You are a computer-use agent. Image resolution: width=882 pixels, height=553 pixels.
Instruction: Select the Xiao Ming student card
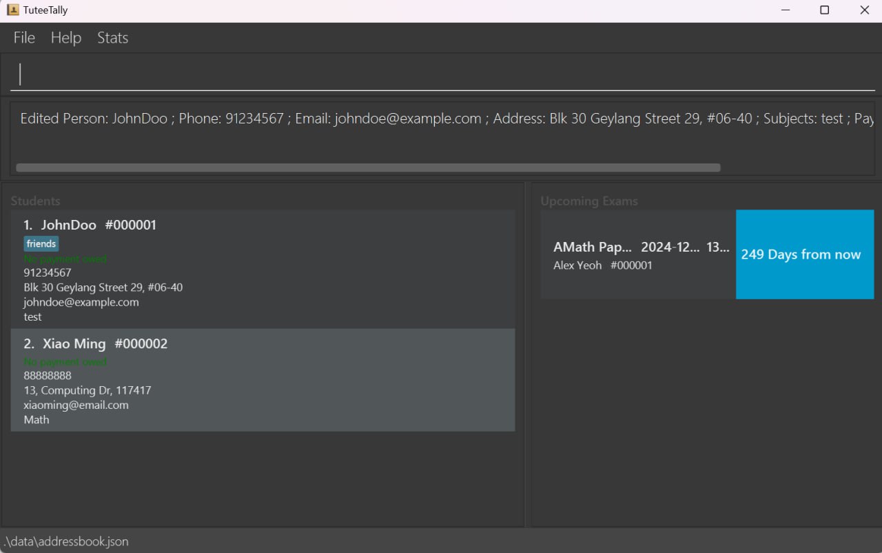262,380
